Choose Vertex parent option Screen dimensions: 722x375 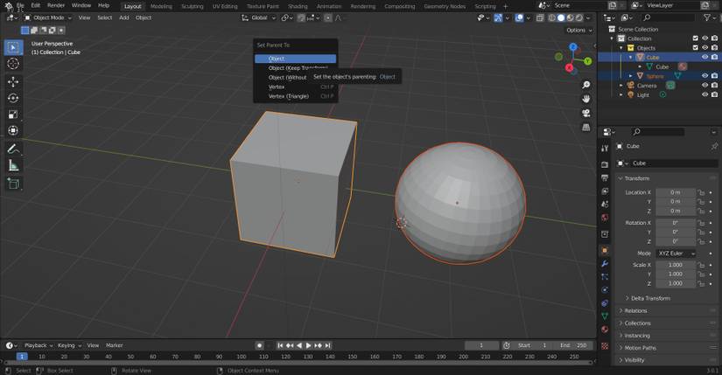295,87
